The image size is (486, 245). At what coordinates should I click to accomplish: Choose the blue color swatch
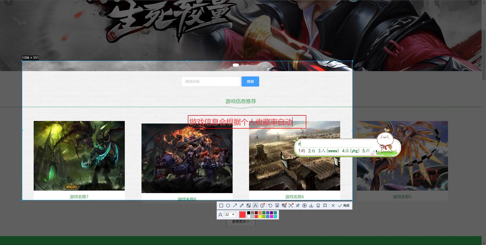click(268, 213)
